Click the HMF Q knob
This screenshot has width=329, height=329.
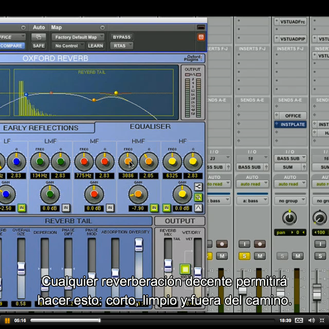click(149, 161)
